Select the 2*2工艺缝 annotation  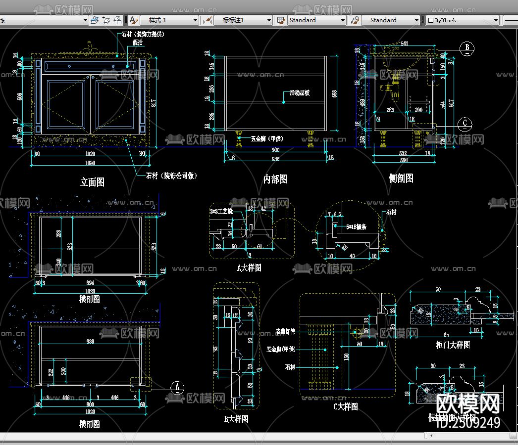221,211
